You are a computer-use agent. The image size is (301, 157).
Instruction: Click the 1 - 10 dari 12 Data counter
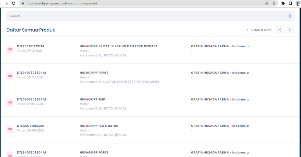259,30
